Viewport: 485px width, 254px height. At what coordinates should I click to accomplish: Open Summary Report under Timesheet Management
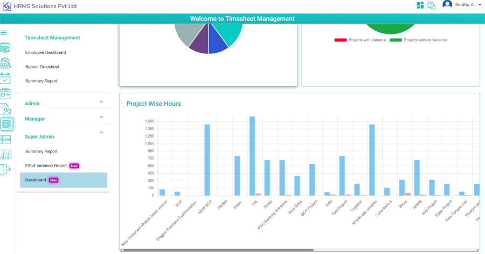click(x=41, y=81)
